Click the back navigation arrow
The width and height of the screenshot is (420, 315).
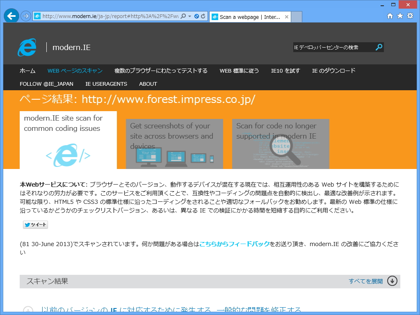click(x=11, y=16)
